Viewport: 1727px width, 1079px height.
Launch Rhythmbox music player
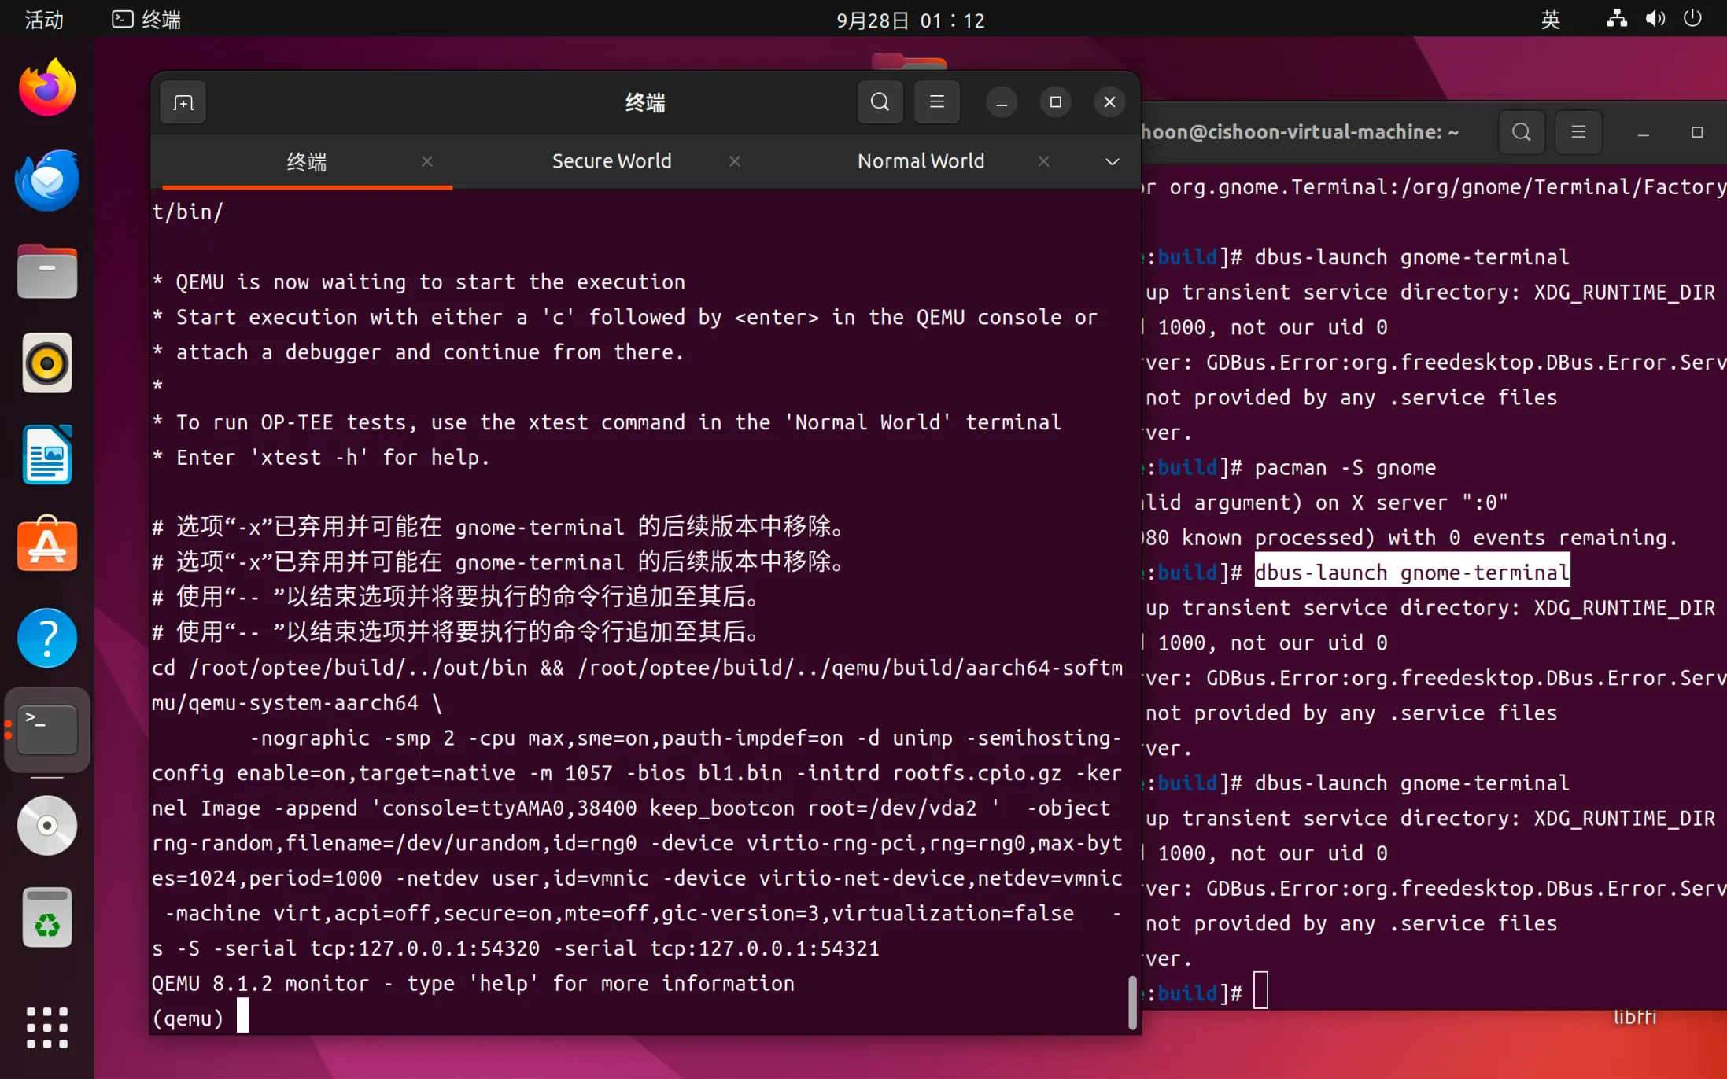click(x=47, y=363)
